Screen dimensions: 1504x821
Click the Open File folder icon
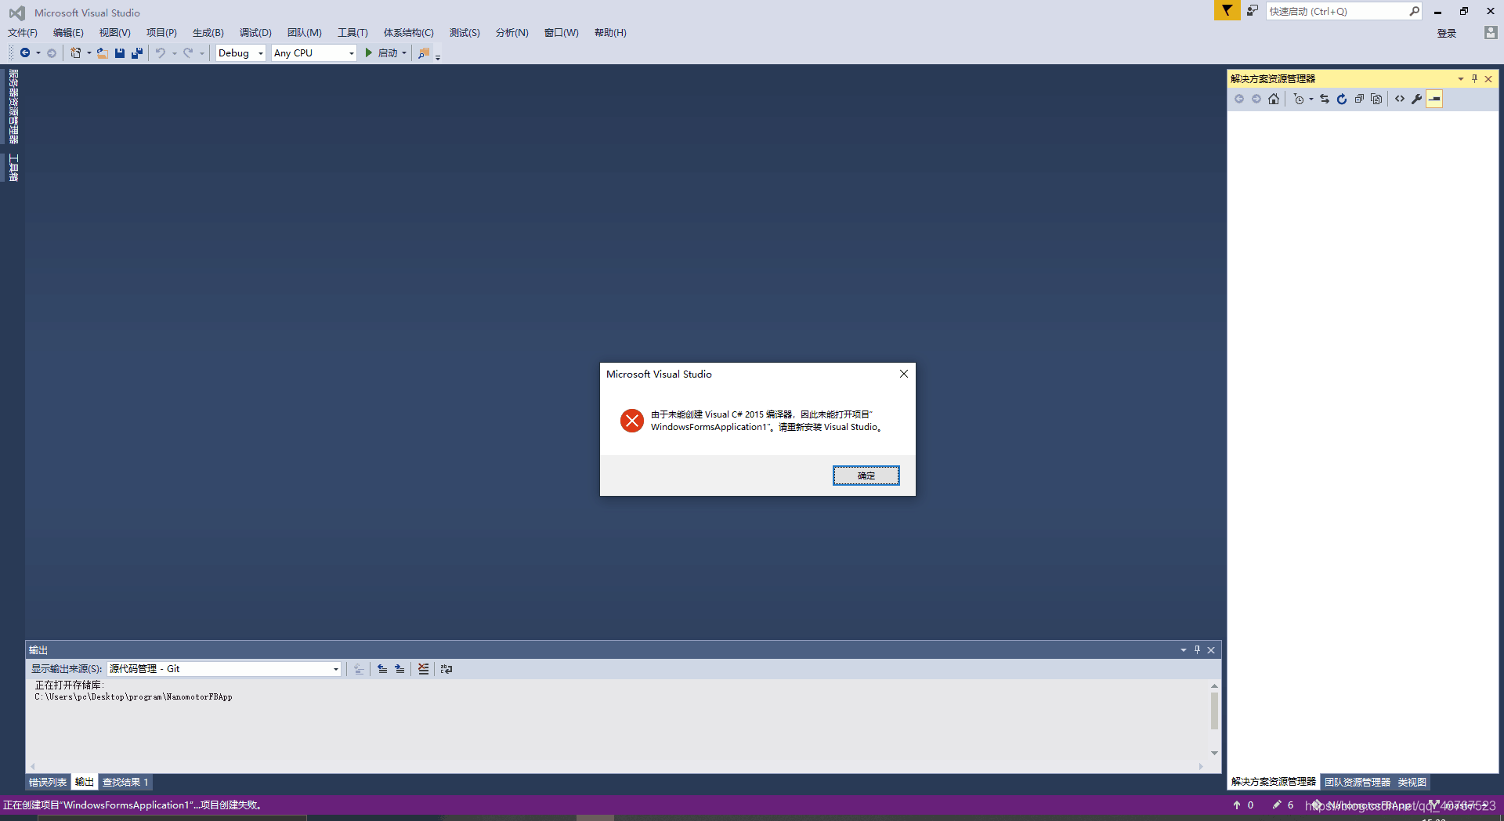[x=103, y=53]
